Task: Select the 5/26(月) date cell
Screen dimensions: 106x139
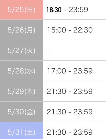Action: coord(21,30)
